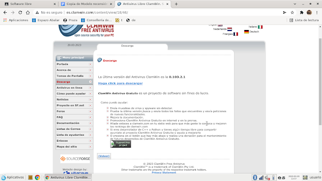Switch site language to Nederlands flag
Screen dimensions: 322x181
click(x=230, y=29)
